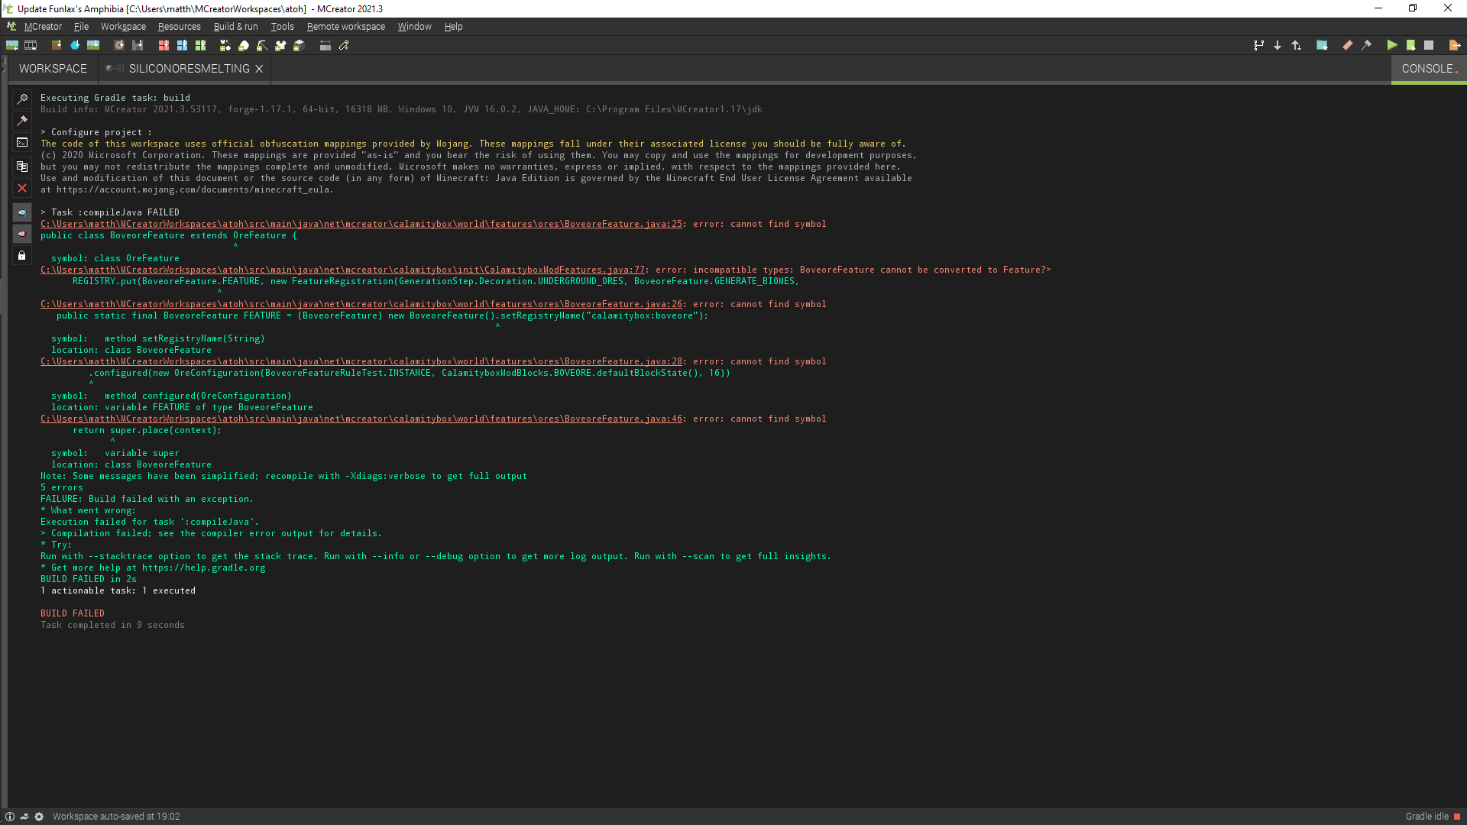Switch to the WORKSPACE tab
The width and height of the screenshot is (1467, 825).
point(51,69)
